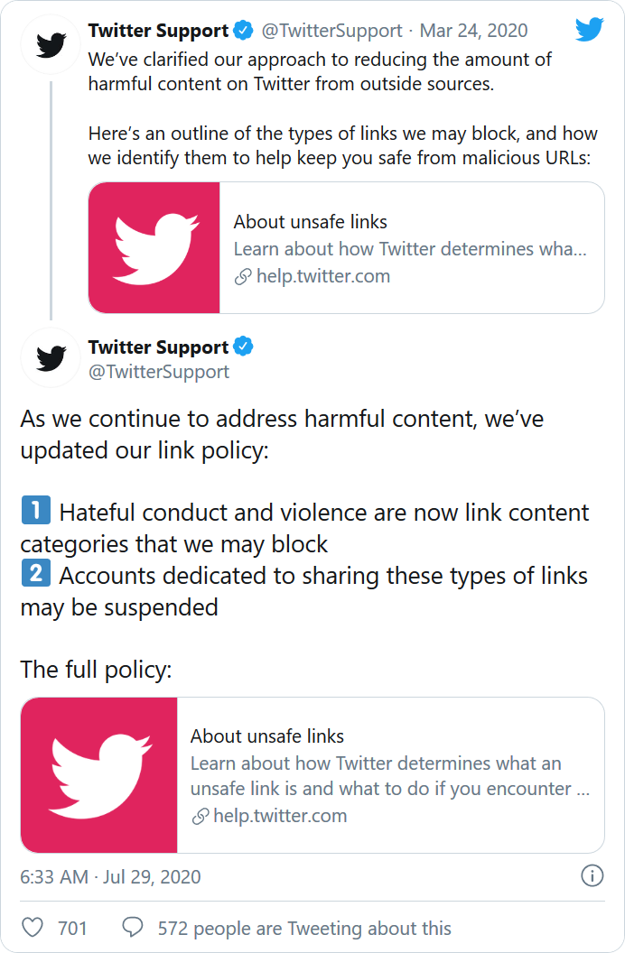Click the 701 like count
This screenshot has height=953, width=625.
tap(72, 927)
